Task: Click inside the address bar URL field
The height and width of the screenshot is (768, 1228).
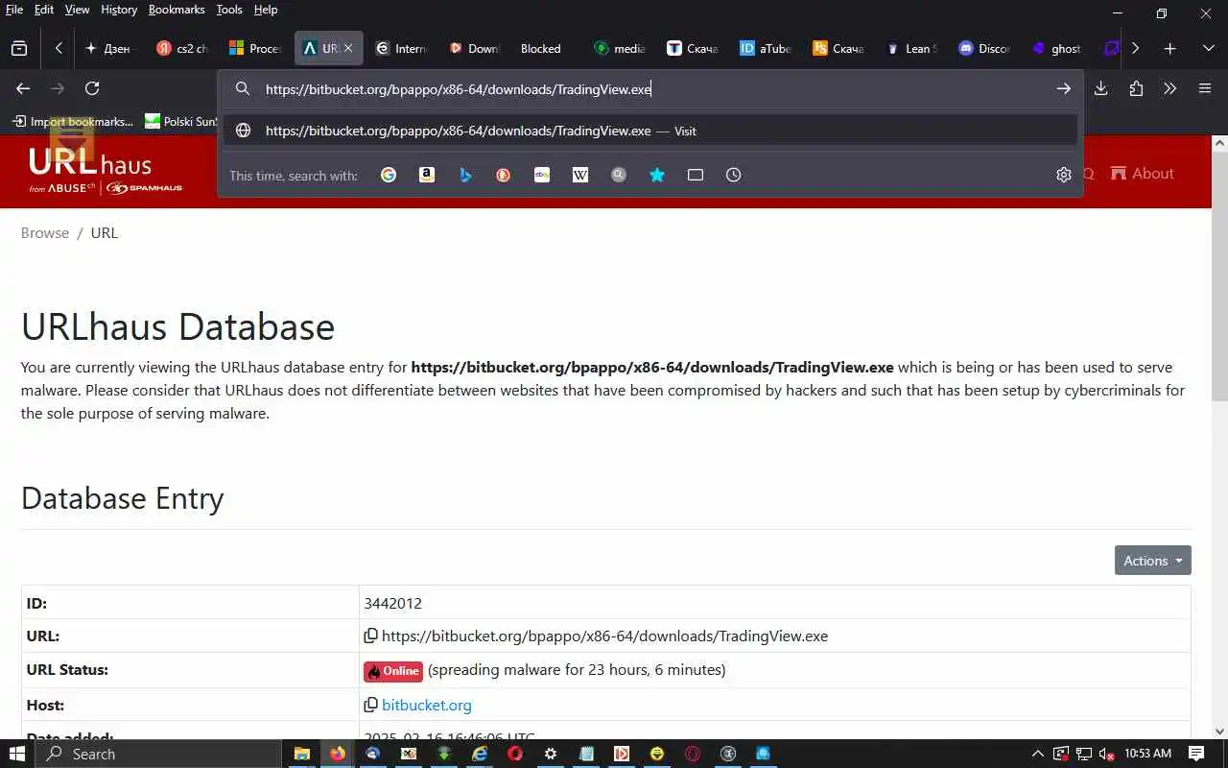Action: pos(652,88)
